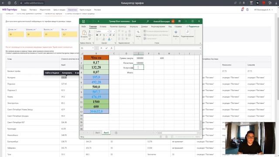The image size is (279, 157).
Task: Switch to the Рецензирование ribbon tab
Action: point(158,27)
